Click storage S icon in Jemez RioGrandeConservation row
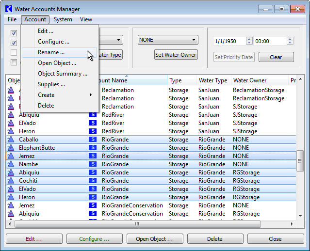The width and height of the screenshot is (310, 251). pos(93,205)
